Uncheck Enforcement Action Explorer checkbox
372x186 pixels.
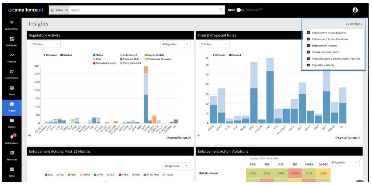click(308, 33)
